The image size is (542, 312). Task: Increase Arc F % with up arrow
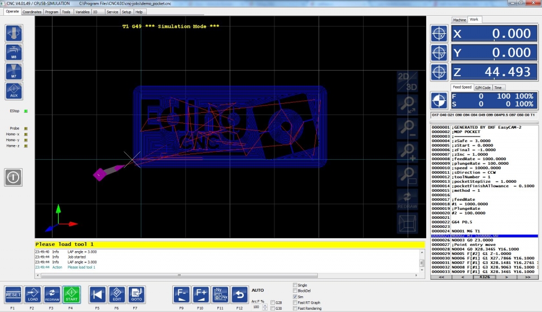pyautogui.click(x=265, y=305)
